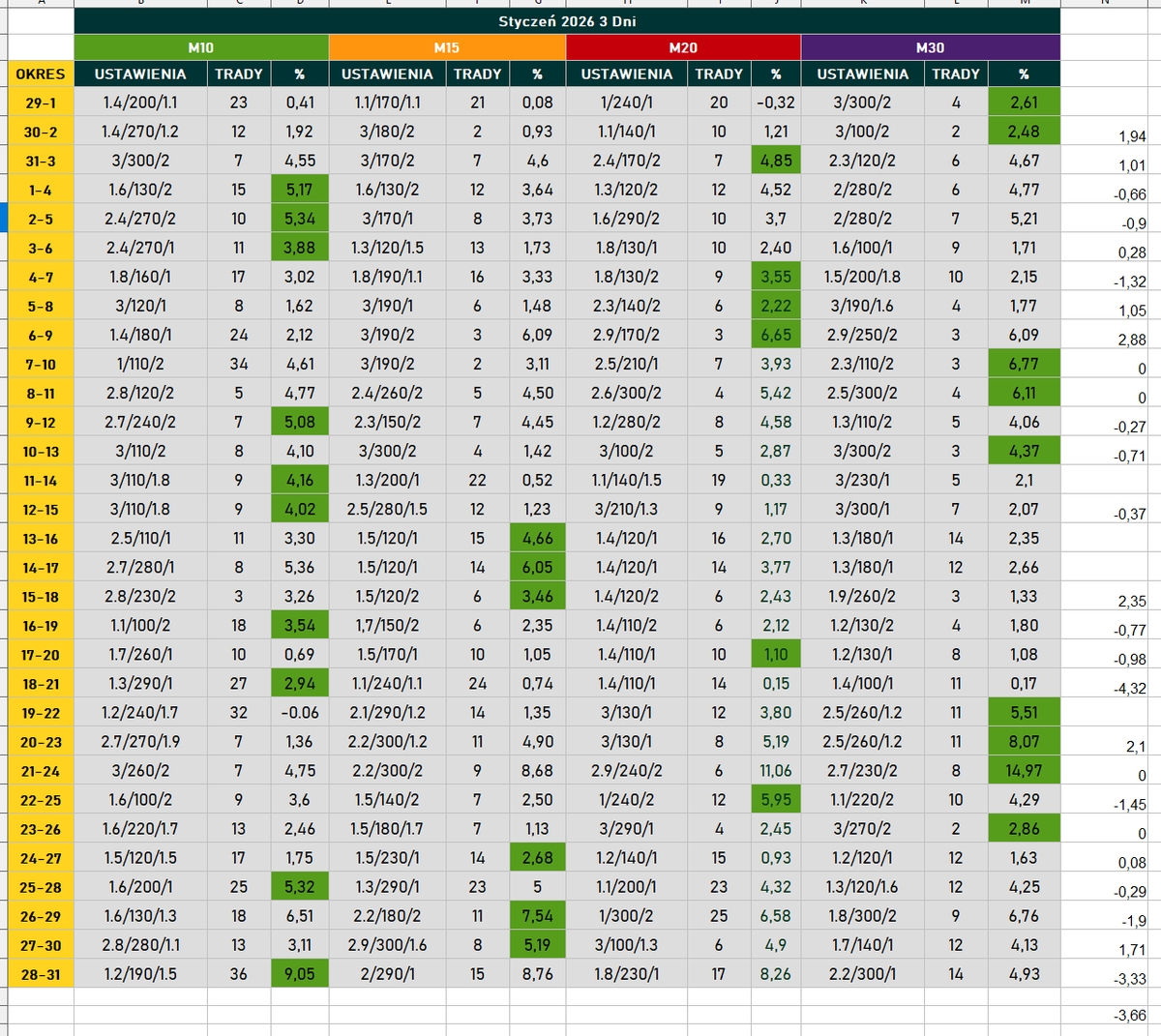Select the 21-24 period row label
This screenshot has height=1036, width=1161.
41,771
